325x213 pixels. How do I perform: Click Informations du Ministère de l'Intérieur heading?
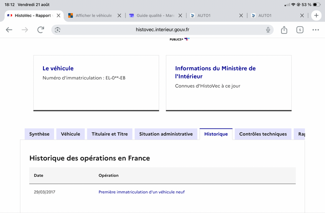[x=215, y=72]
